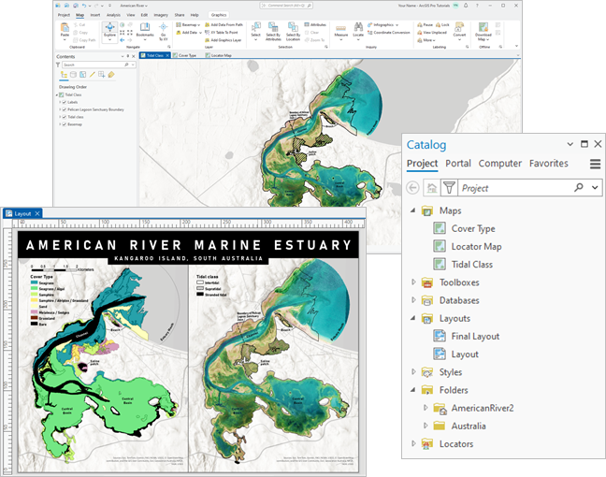Toggle Pelican Lagoon Sanctuary Boundary layer visibility

pyautogui.click(x=64, y=109)
